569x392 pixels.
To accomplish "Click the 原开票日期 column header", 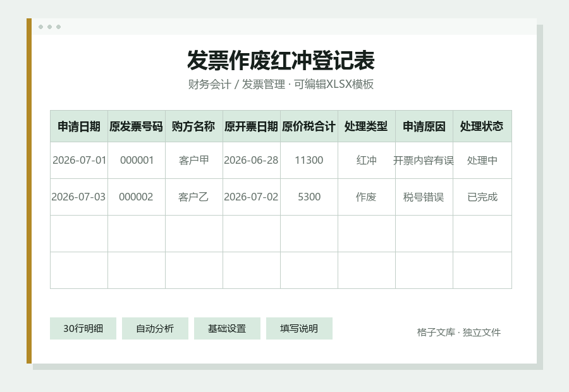I will (252, 126).
